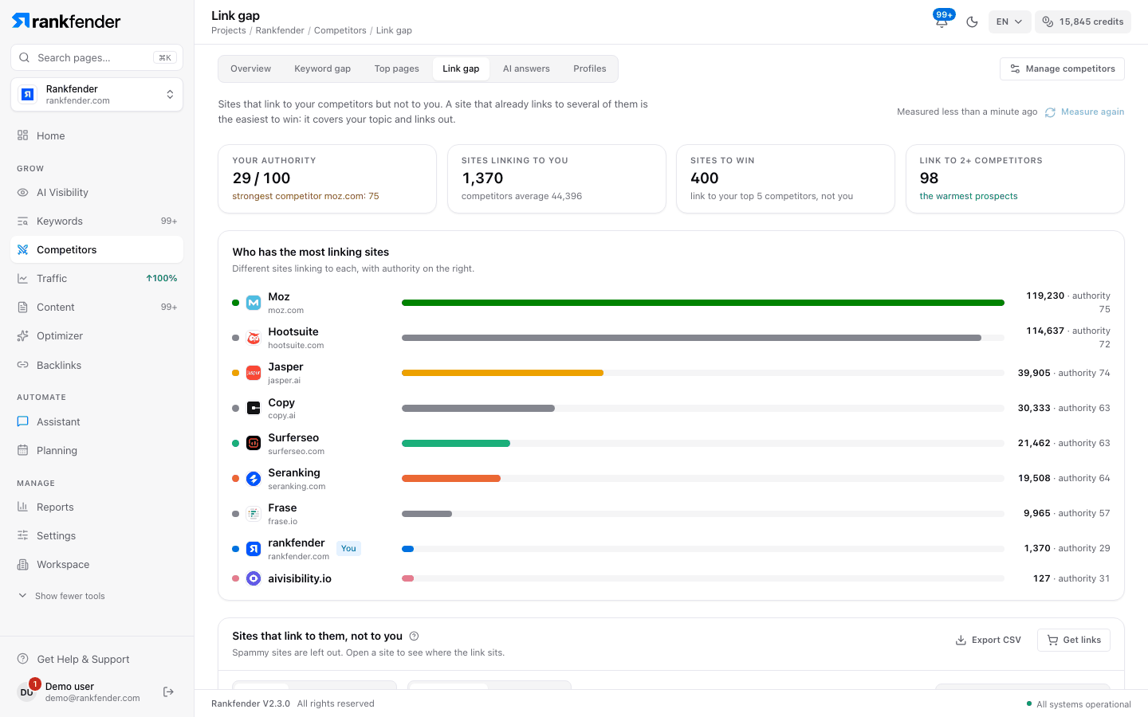The width and height of the screenshot is (1148, 717).
Task: Open Settings sliders item
Action: 96,535
